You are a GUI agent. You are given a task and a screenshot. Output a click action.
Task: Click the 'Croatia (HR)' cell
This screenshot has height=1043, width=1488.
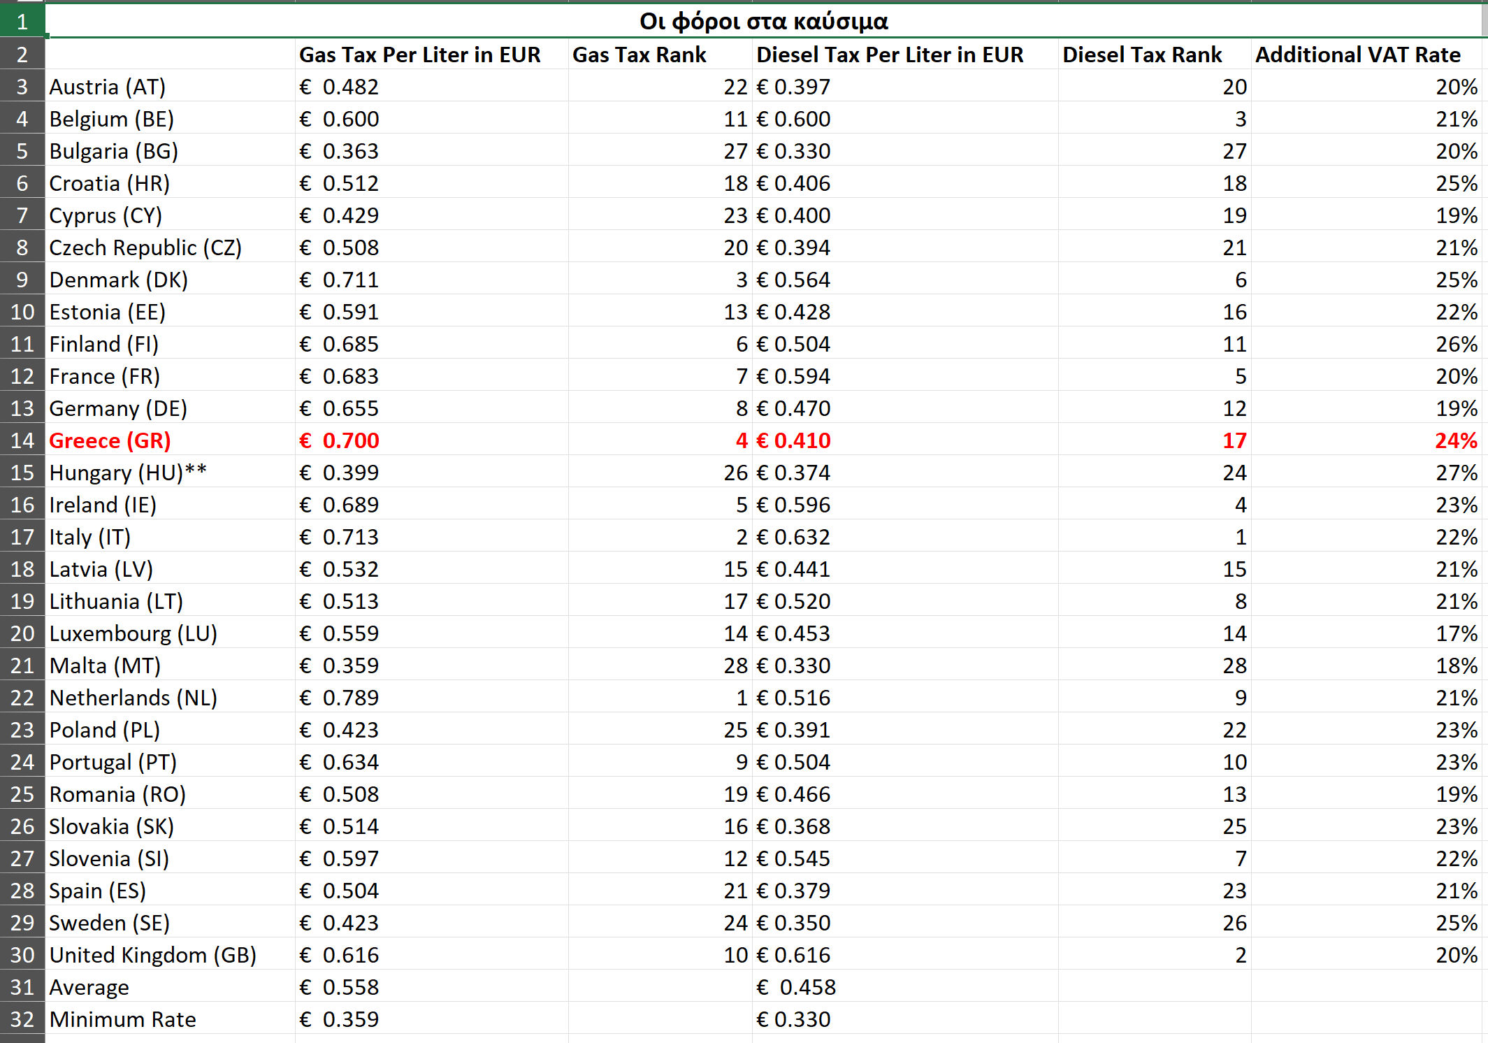tap(170, 183)
